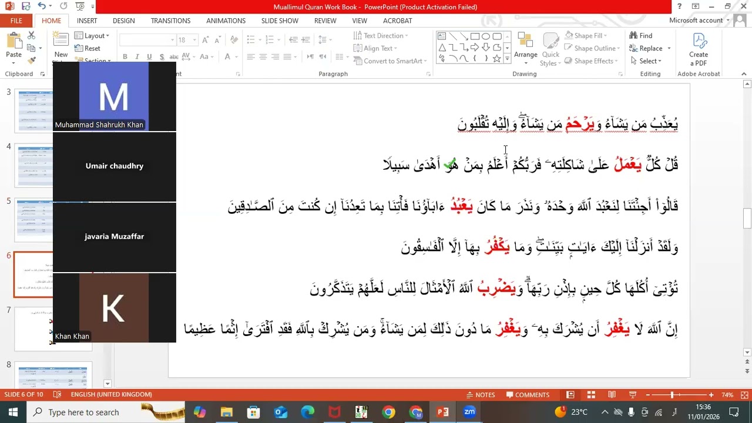This screenshot has width=752, height=423.
Task: Open the Zoom app in the taskbar
Action: click(469, 412)
